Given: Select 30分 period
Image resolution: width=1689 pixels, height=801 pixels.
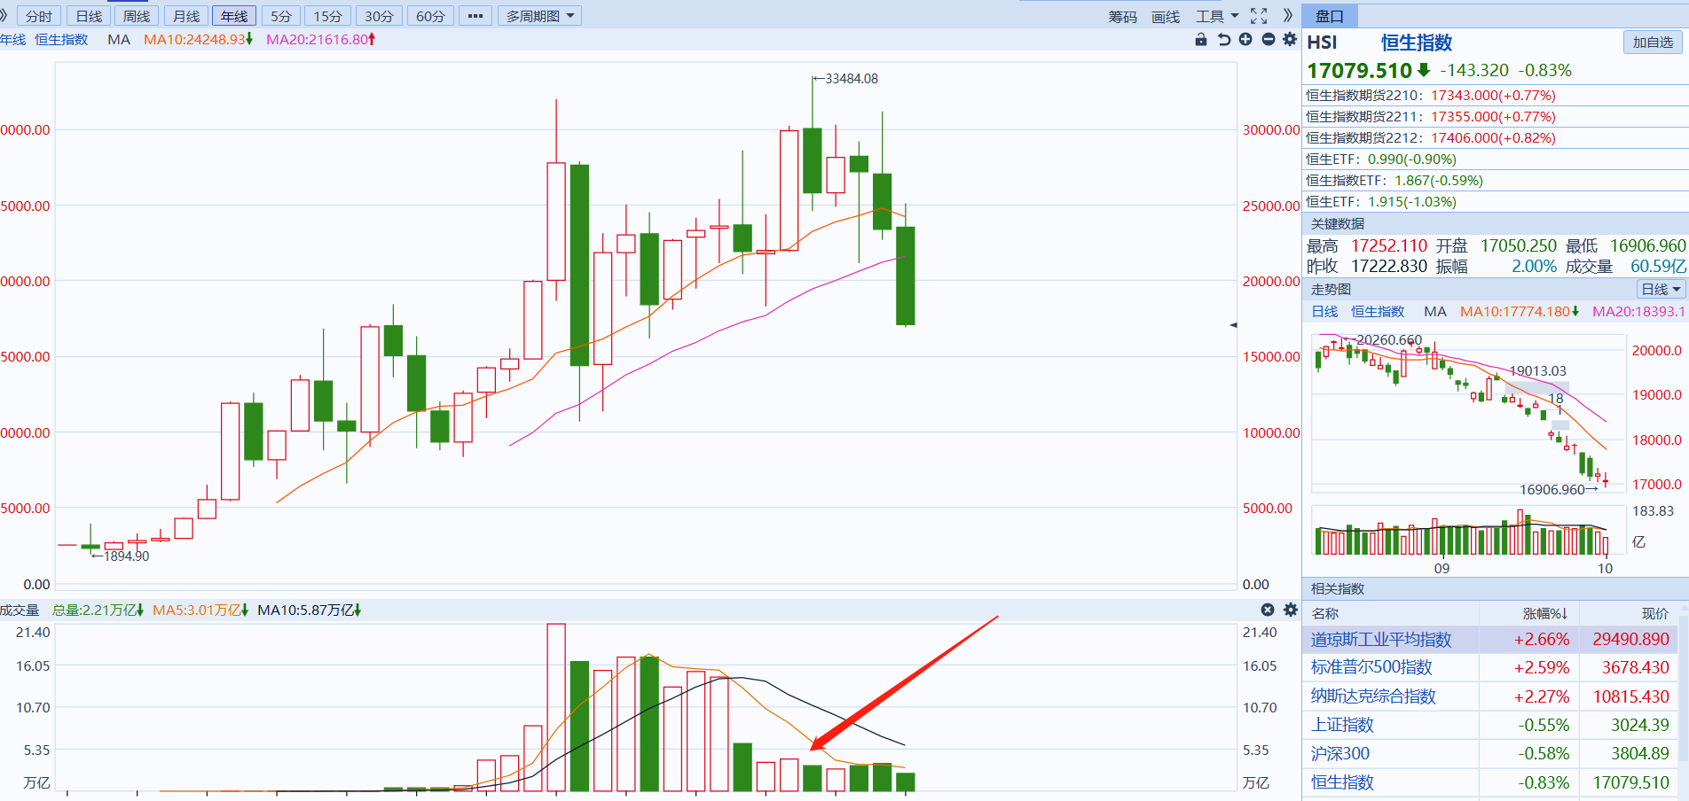Looking at the screenshot, I should pos(379,16).
